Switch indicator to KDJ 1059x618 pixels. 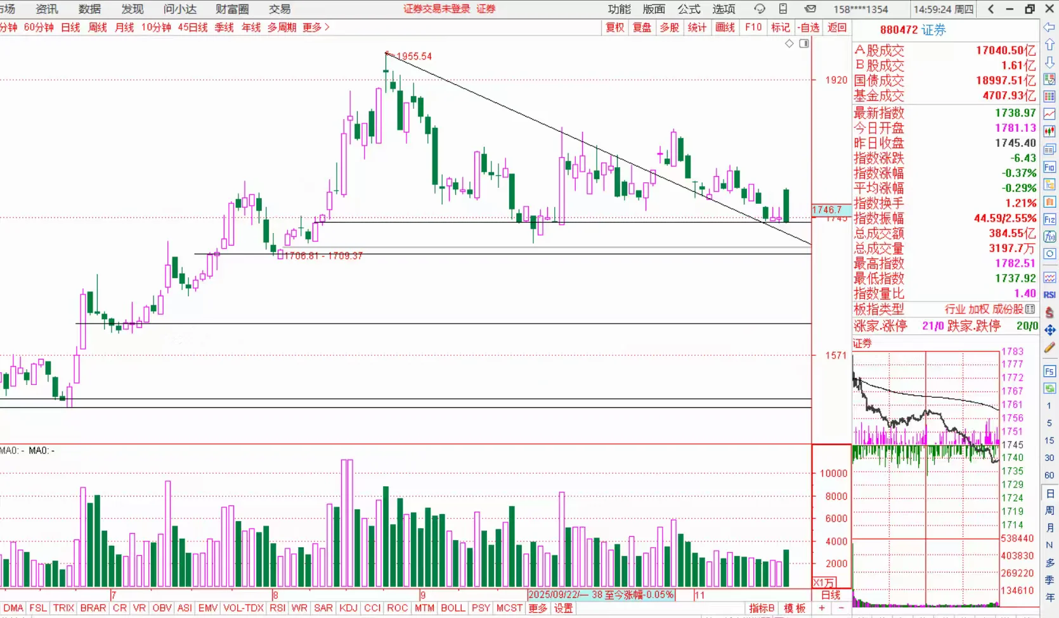point(348,609)
